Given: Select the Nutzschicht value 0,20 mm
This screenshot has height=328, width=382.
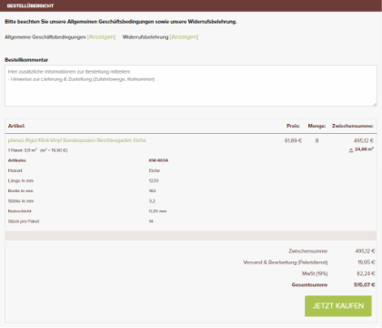Looking at the screenshot, I should [x=157, y=211].
